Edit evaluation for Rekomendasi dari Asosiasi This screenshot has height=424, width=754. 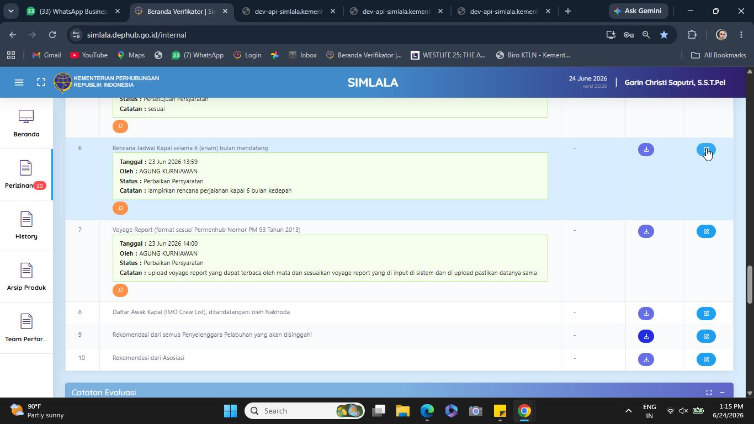706,359
